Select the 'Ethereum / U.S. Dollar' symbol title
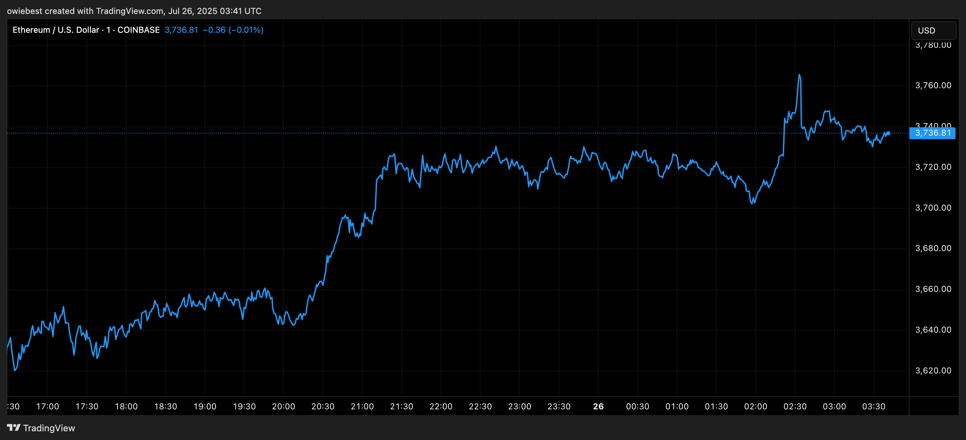Viewport: 966px width, 440px height. [x=56, y=30]
